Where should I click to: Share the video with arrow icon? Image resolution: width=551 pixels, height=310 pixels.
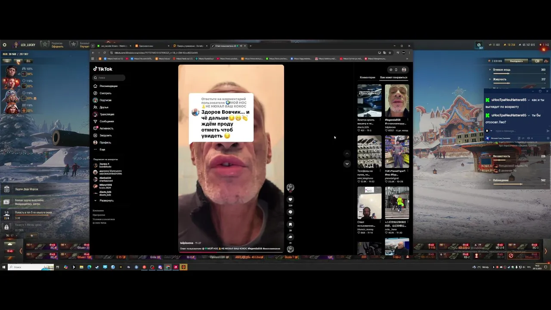tap(290, 237)
